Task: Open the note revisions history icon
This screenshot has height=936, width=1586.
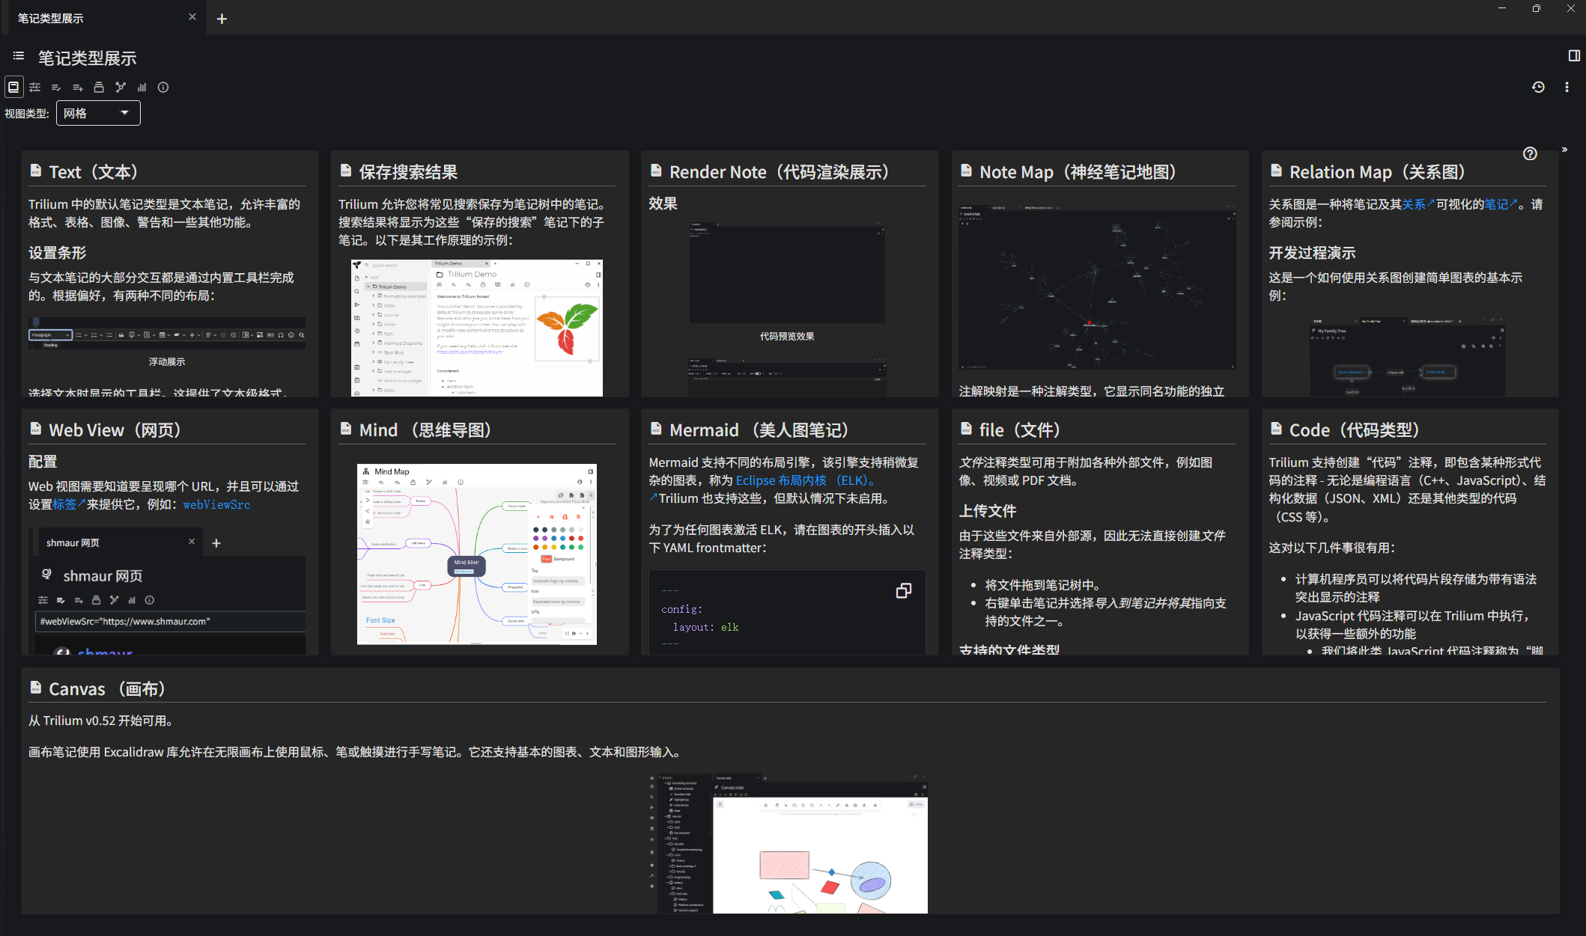Action: pos(1538,88)
